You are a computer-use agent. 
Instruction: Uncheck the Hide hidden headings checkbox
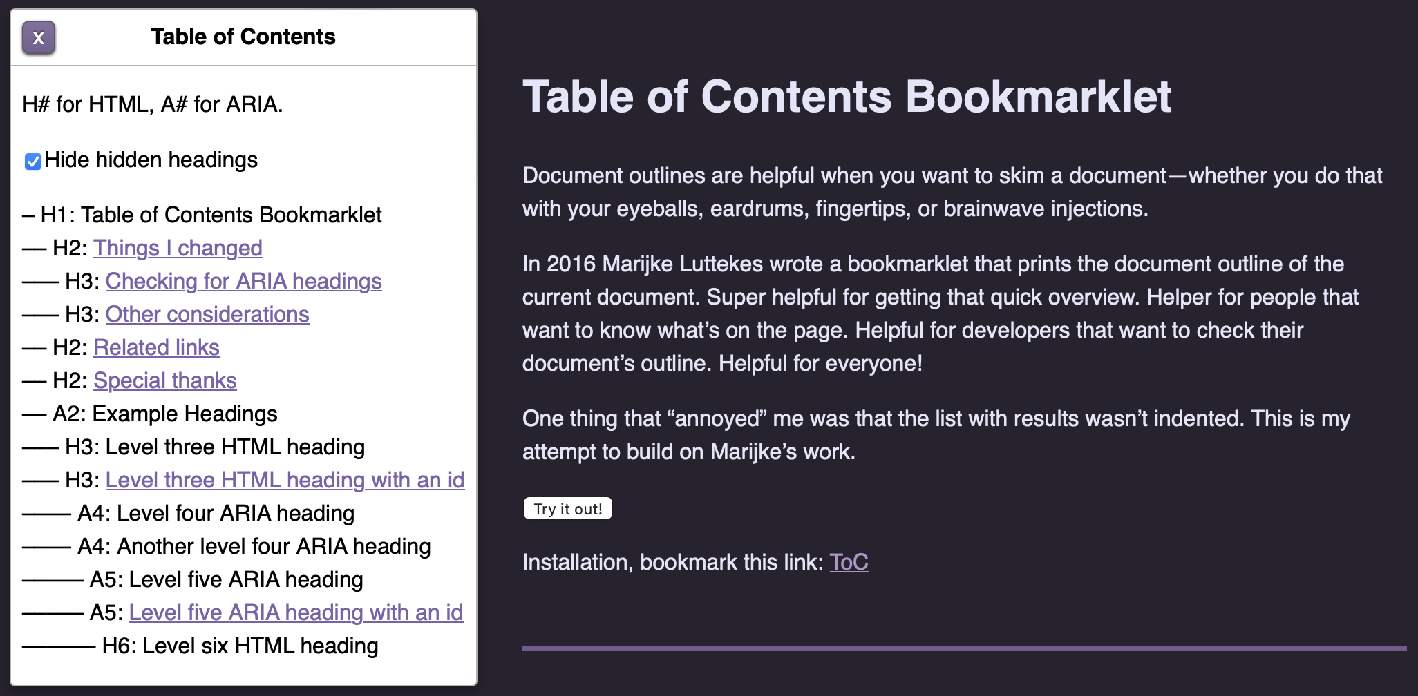(x=32, y=162)
